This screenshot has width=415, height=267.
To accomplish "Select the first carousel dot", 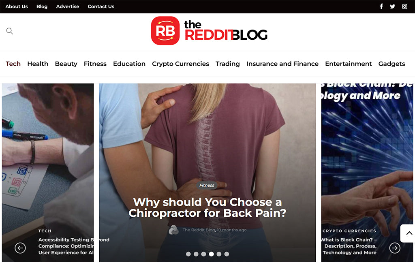I will pyautogui.click(x=188, y=254).
